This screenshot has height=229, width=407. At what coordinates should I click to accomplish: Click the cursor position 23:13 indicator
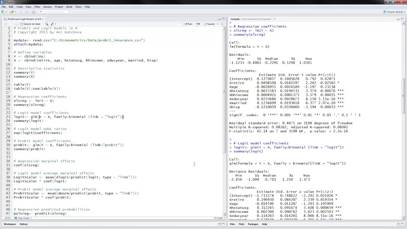[x=8, y=218]
